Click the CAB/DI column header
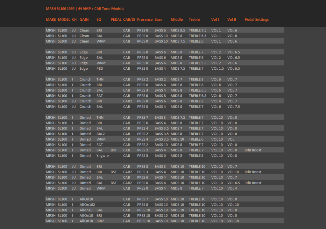The height and width of the screenshot is (229, 326). tap(129, 19)
